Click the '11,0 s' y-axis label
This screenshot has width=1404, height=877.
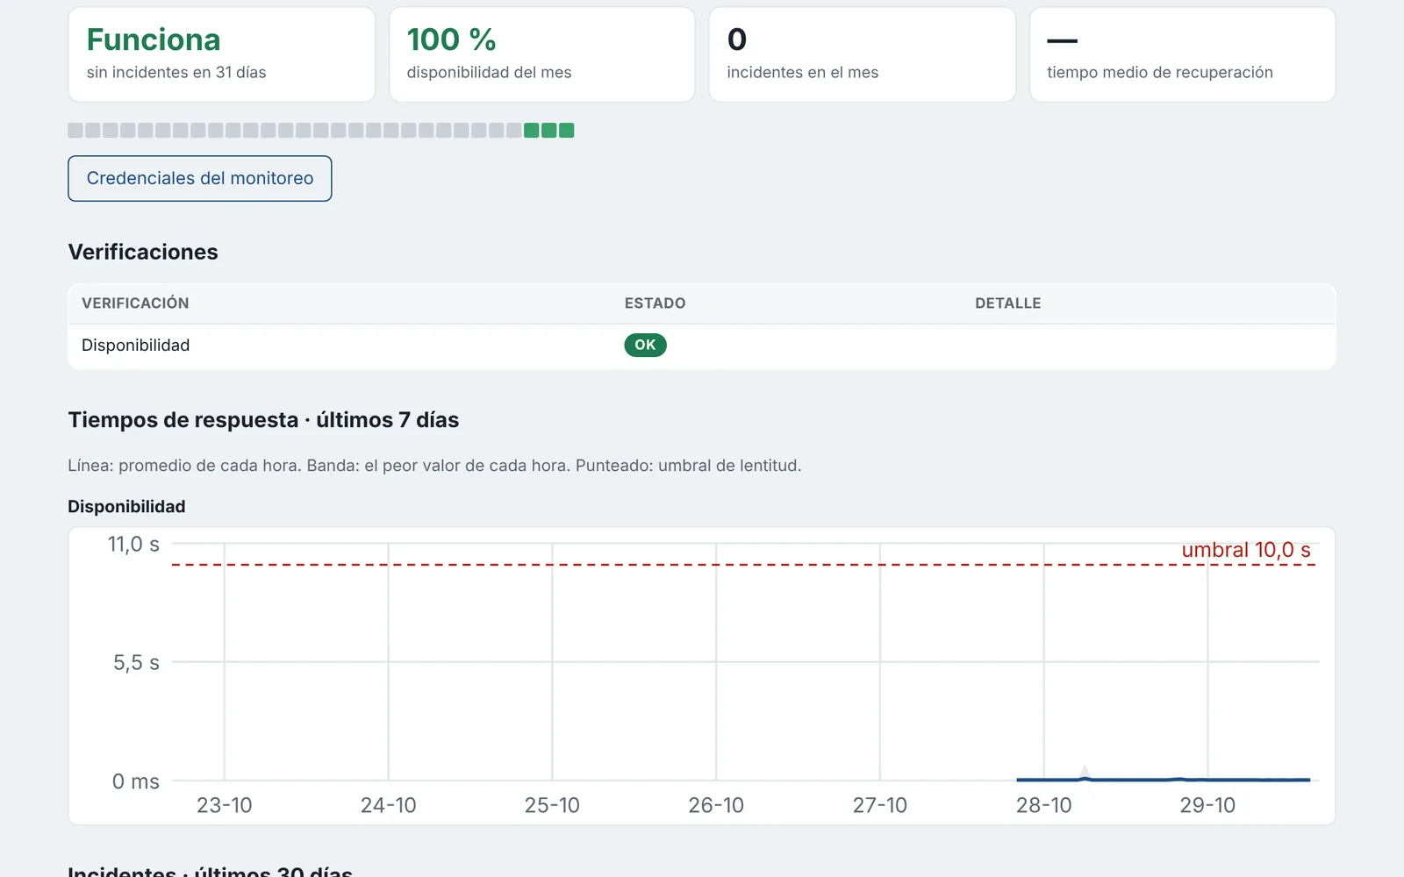[x=133, y=545]
